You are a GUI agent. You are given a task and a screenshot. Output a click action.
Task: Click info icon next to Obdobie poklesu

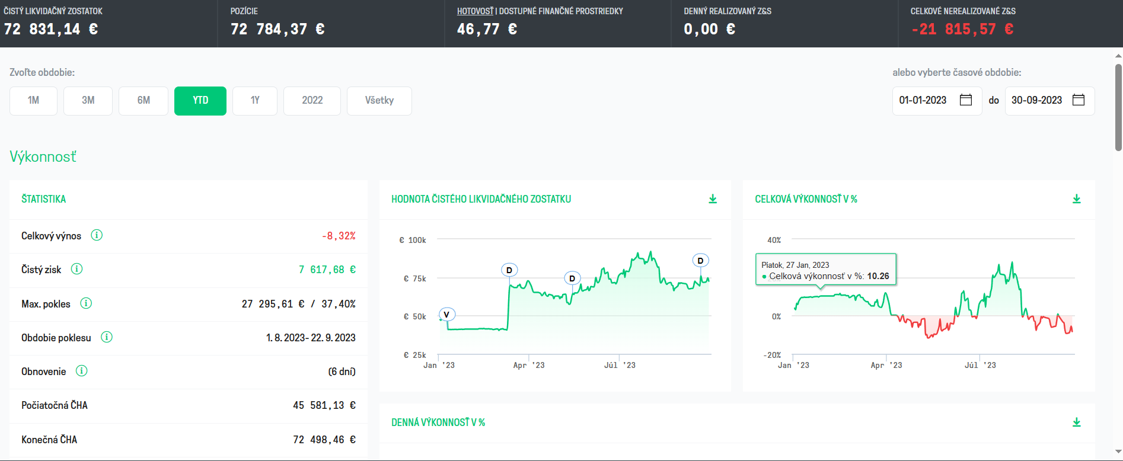(107, 337)
